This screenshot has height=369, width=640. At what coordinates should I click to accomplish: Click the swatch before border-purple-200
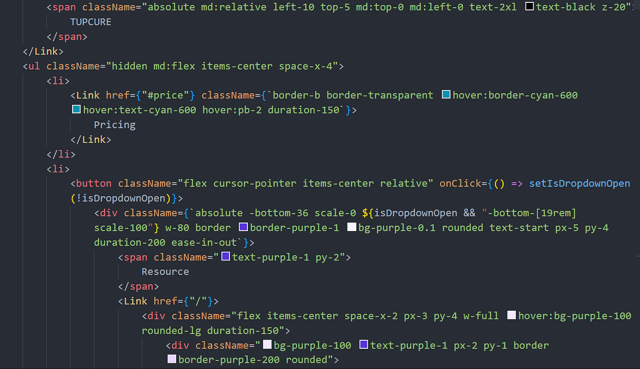[171, 359]
